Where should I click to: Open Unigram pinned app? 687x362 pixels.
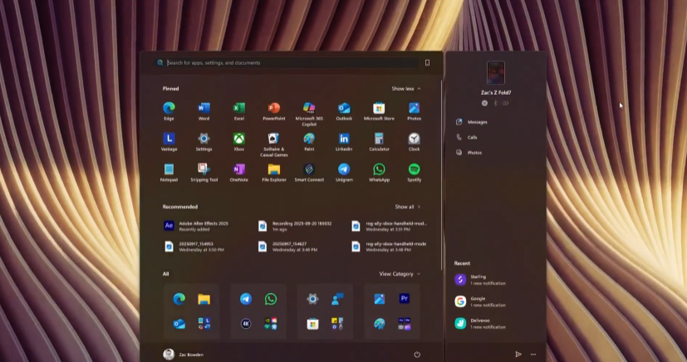point(344,173)
